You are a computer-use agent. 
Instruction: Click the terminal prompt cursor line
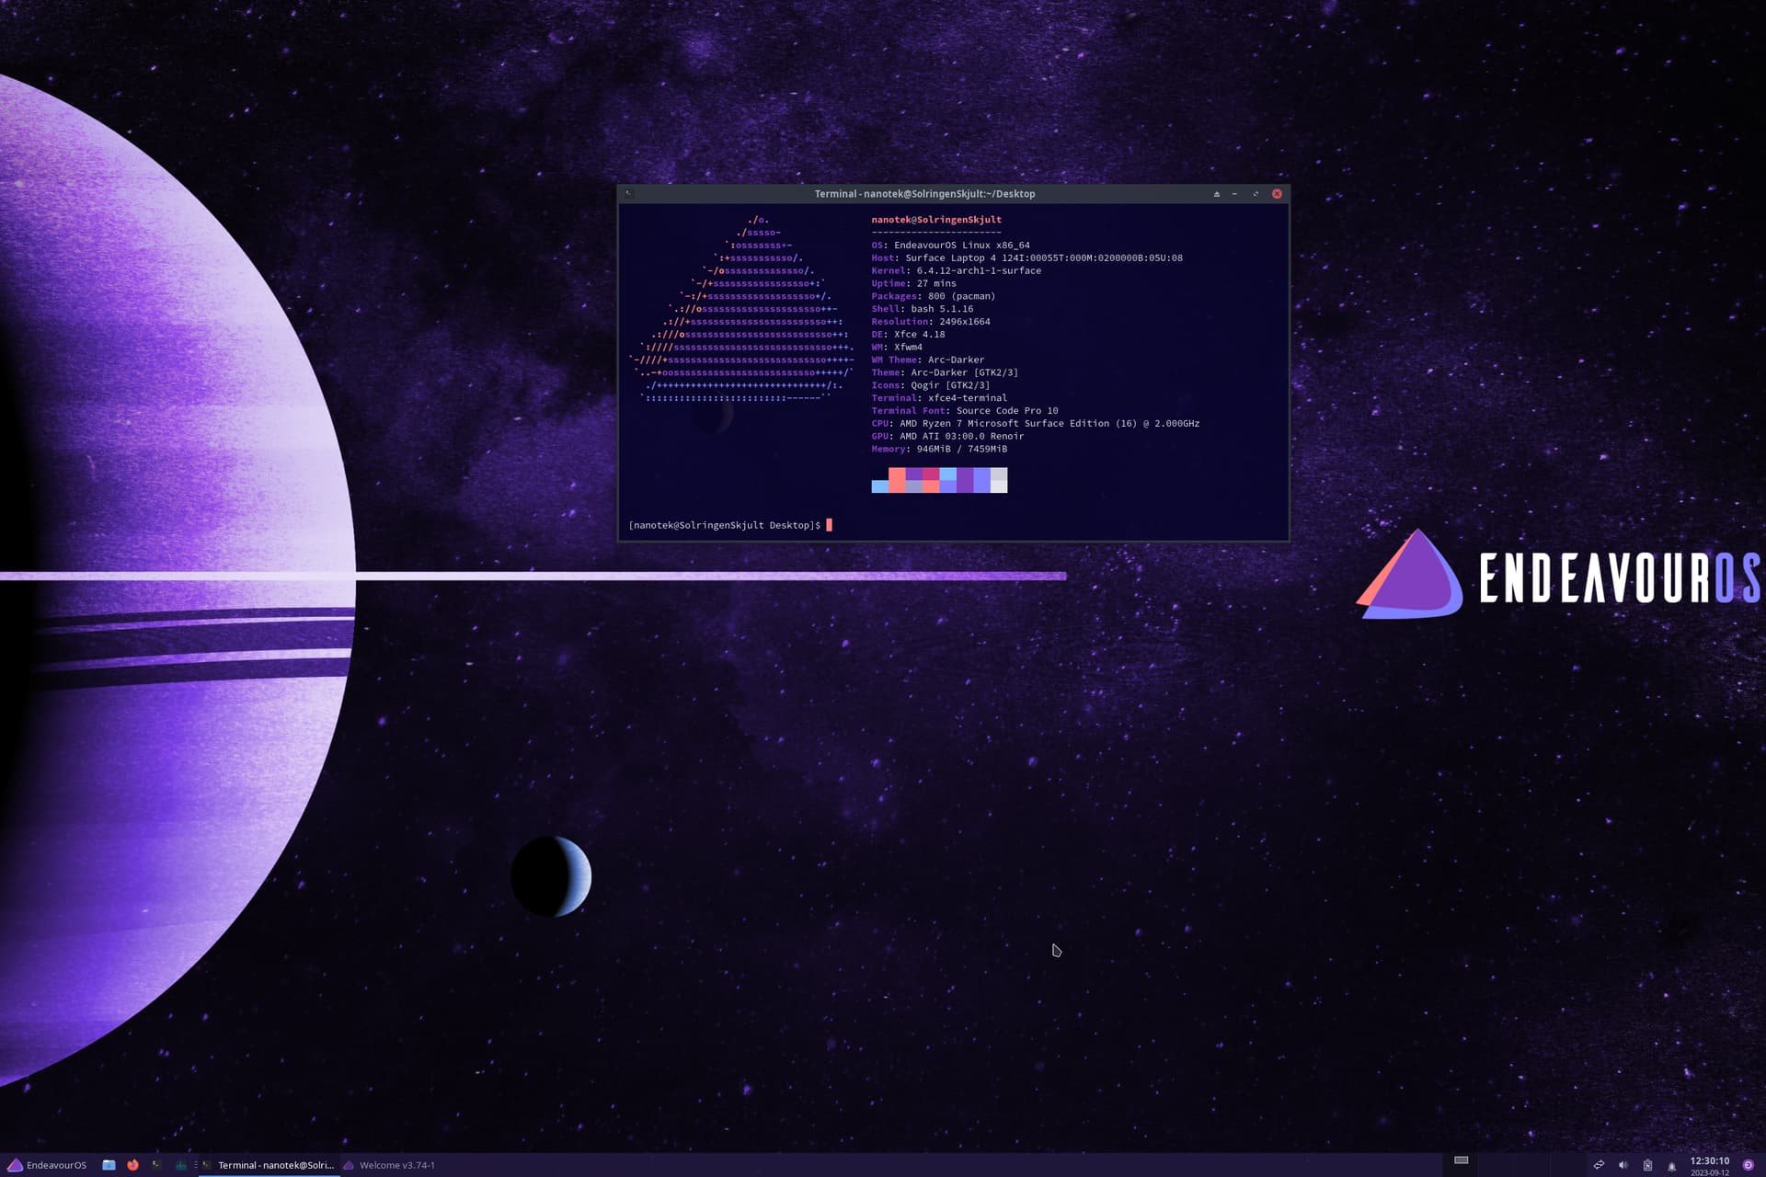pos(730,525)
